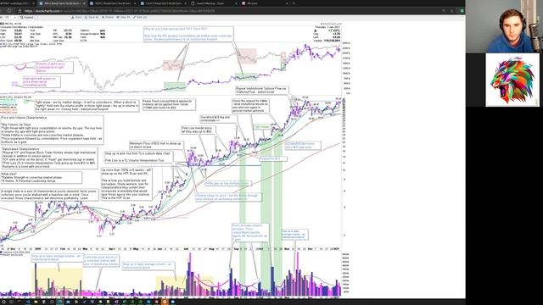Screen dimensions: 543x305
Task: Open the browser zoom magnifier icon
Action: click(x=445, y=11)
